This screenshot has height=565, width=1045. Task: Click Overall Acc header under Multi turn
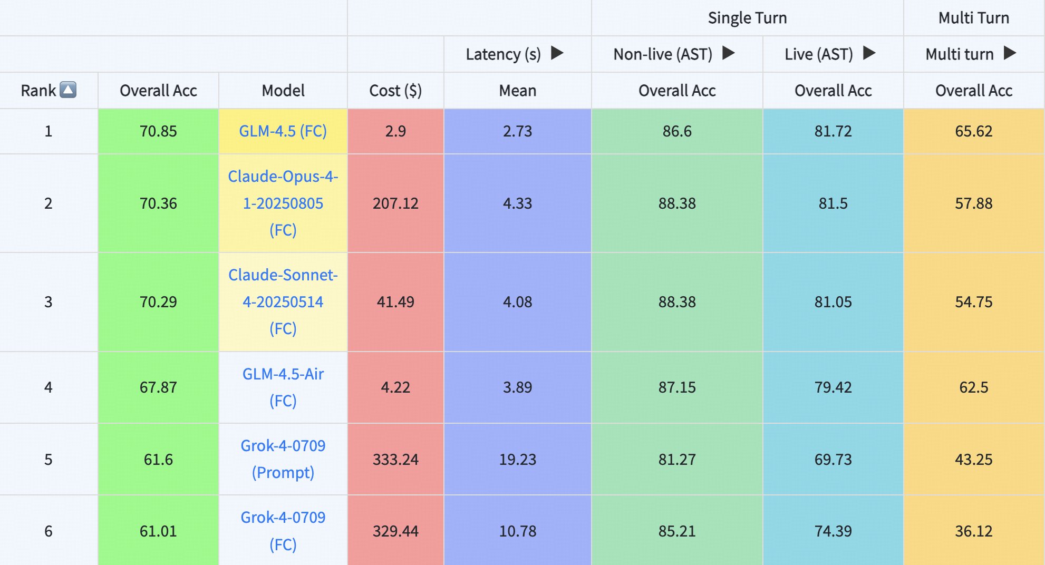[x=974, y=90]
